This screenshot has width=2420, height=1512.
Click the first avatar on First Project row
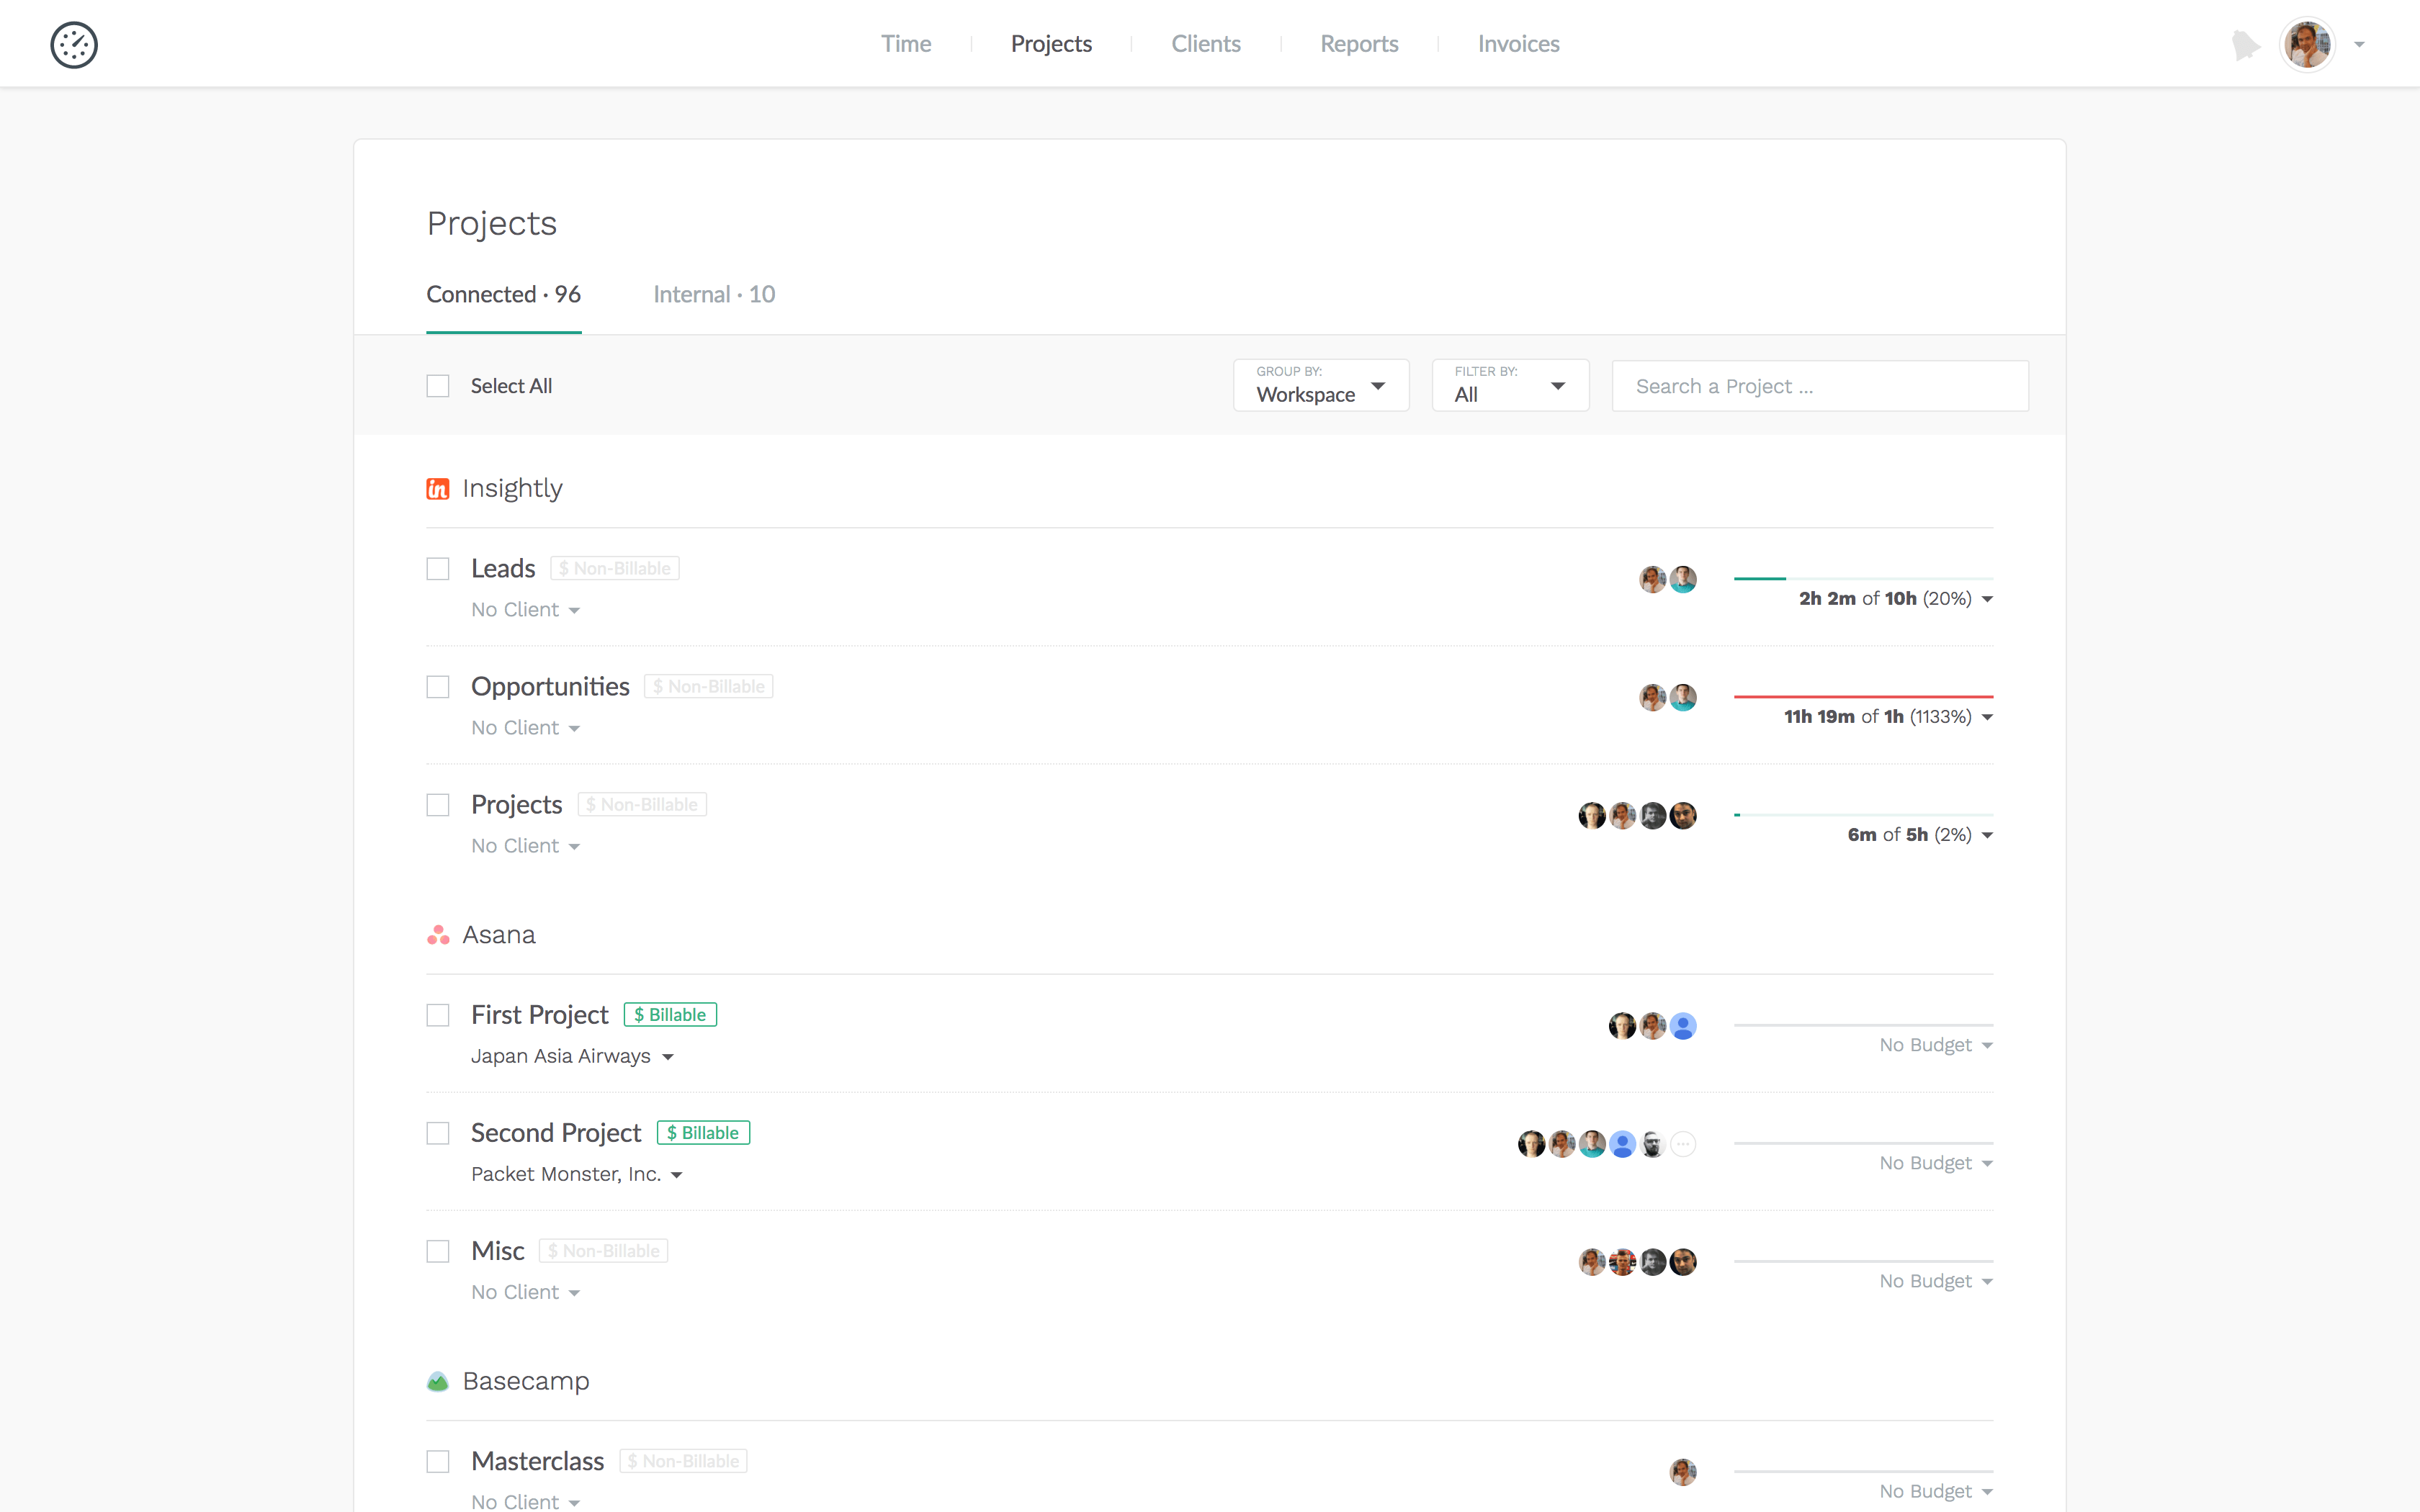(x=1622, y=1026)
